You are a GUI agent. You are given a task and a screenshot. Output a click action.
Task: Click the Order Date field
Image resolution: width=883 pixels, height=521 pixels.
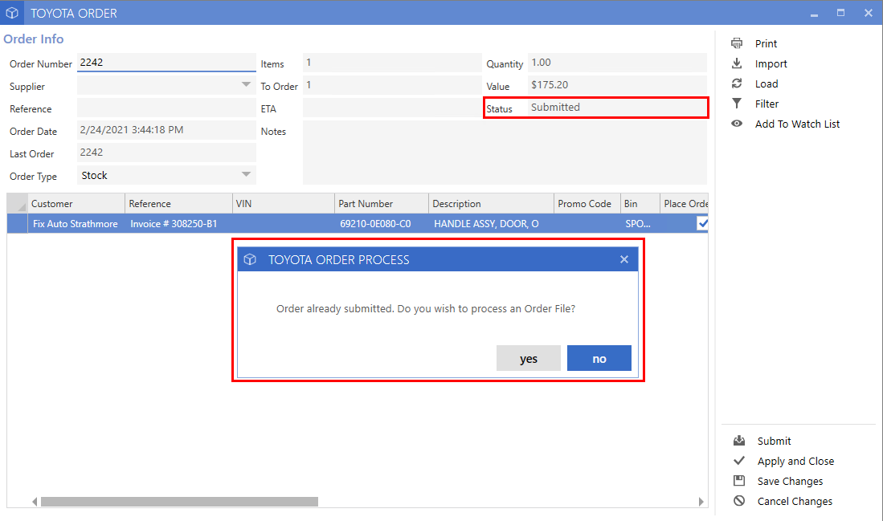click(x=166, y=130)
